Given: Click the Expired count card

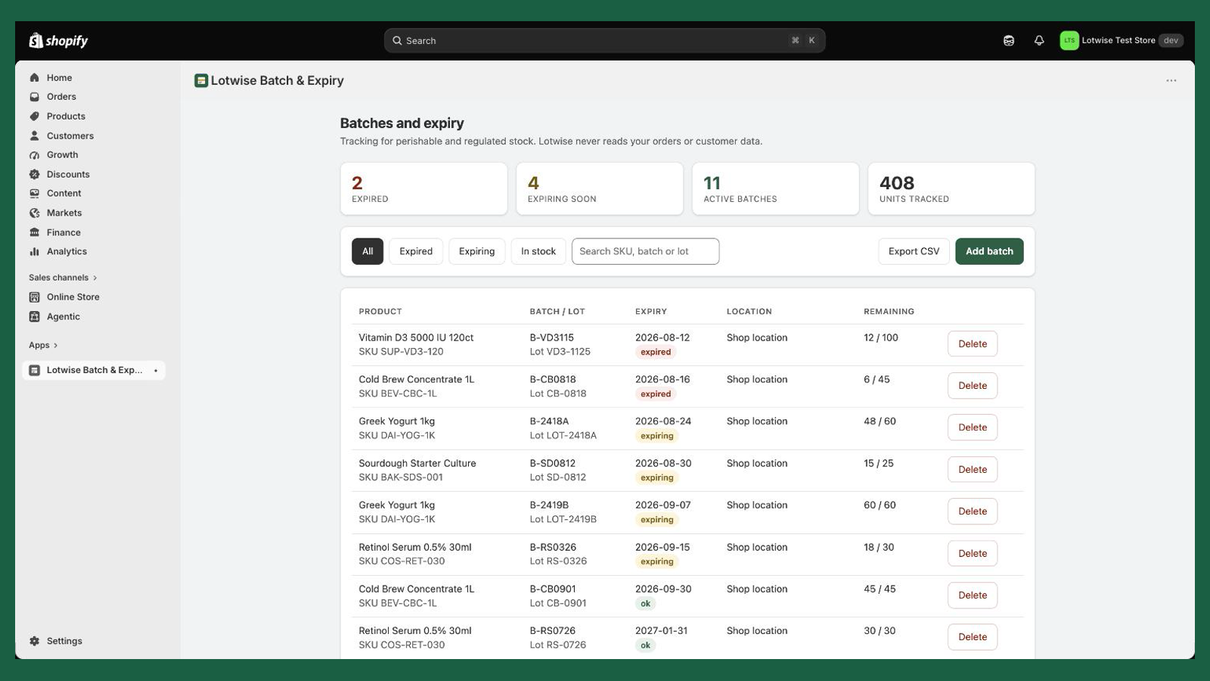Looking at the screenshot, I should [x=423, y=189].
